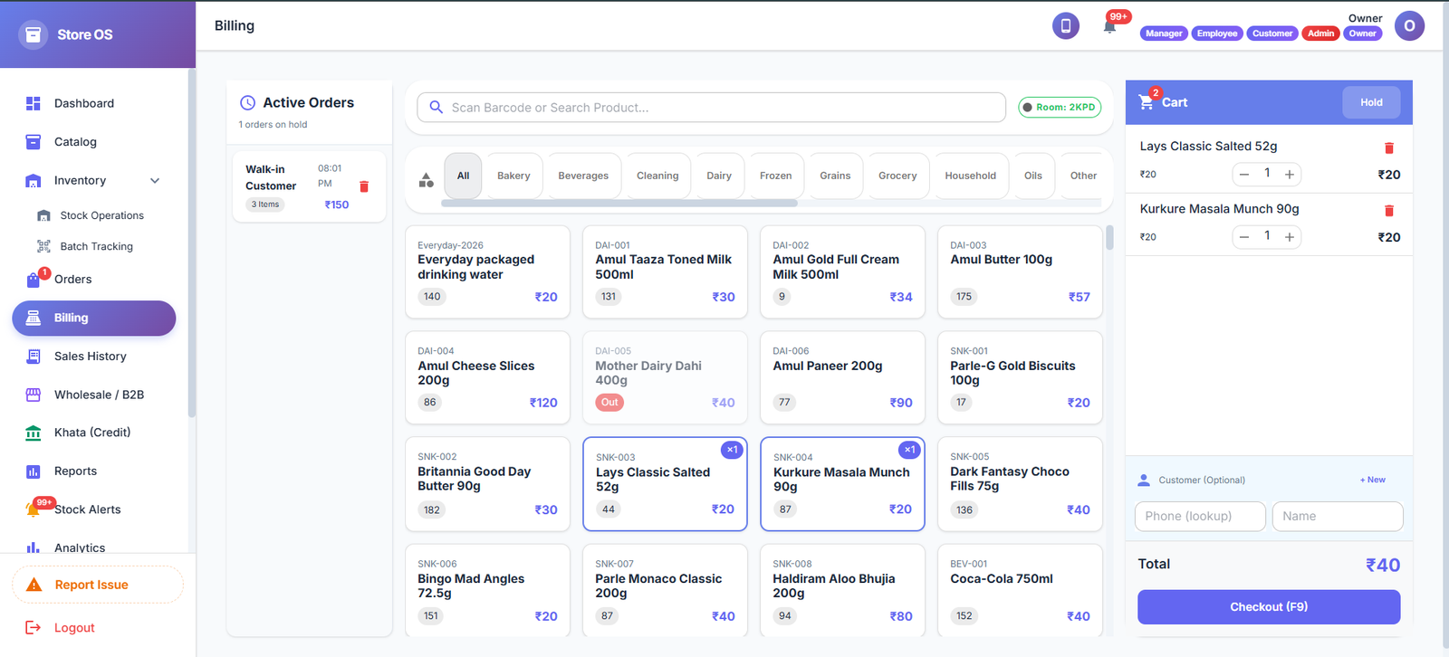Click the category shapes icon

426,180
